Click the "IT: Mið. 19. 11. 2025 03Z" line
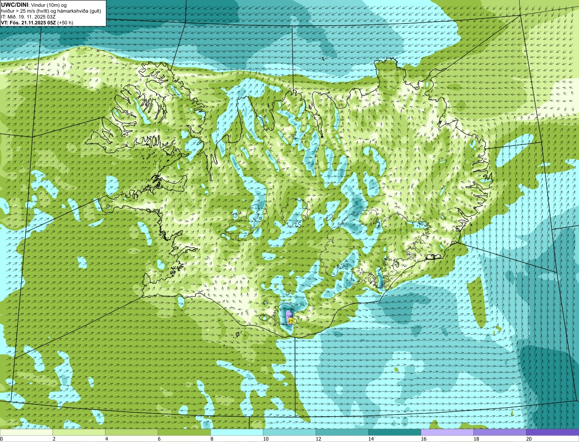579x442 pixels. click(28, 17)
